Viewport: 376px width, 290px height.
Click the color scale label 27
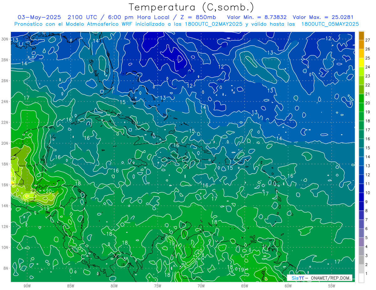click(x=368, y=40)
